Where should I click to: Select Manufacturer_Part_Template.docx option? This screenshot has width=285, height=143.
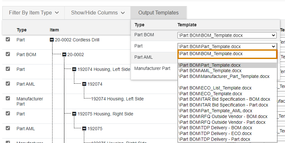click(224, 76)
